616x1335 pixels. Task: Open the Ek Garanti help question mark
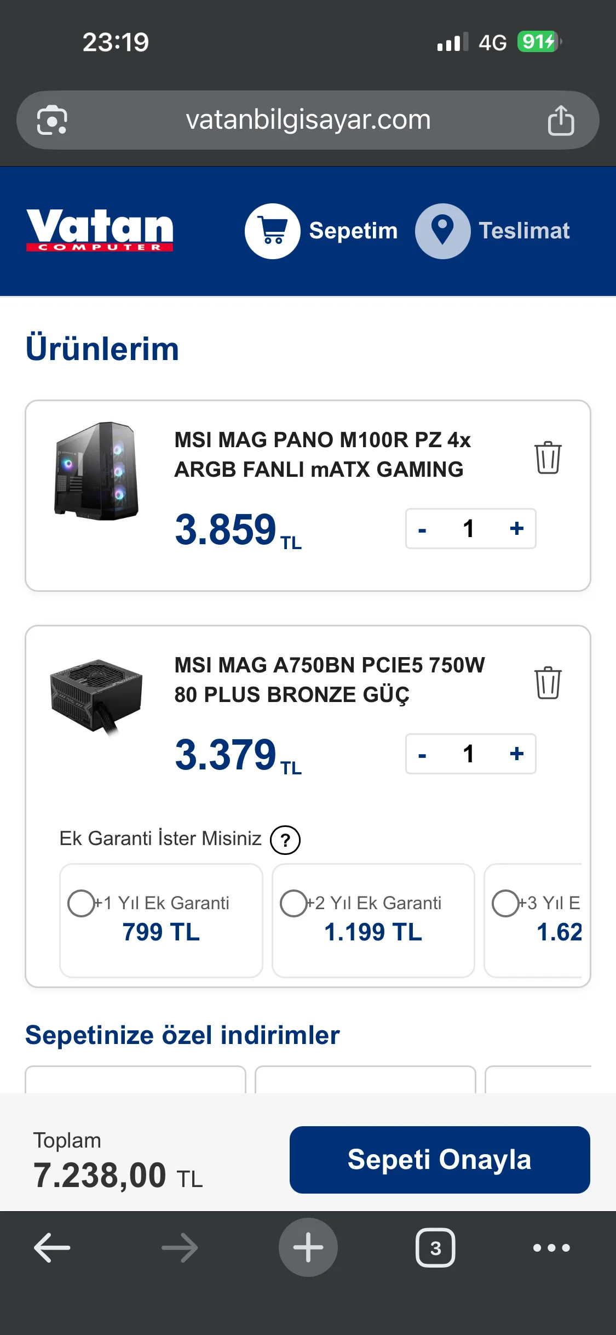(x=285, y=840)
